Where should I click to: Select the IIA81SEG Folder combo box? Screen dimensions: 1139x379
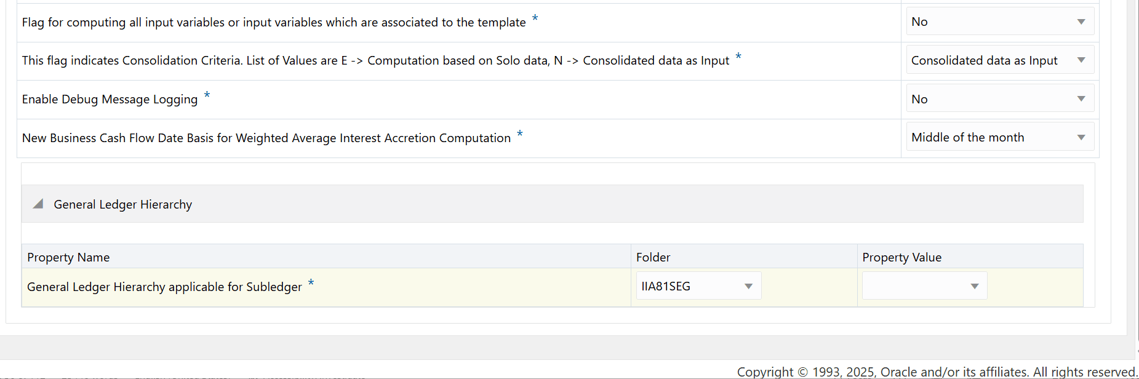698,285
